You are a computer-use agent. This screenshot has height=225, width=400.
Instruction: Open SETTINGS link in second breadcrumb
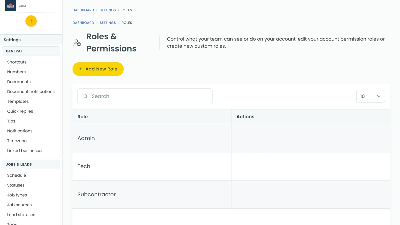coord(108,23)
